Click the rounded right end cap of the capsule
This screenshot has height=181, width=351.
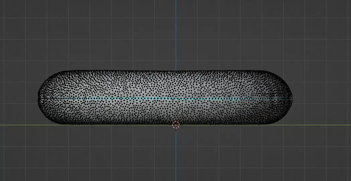point(279,98)
